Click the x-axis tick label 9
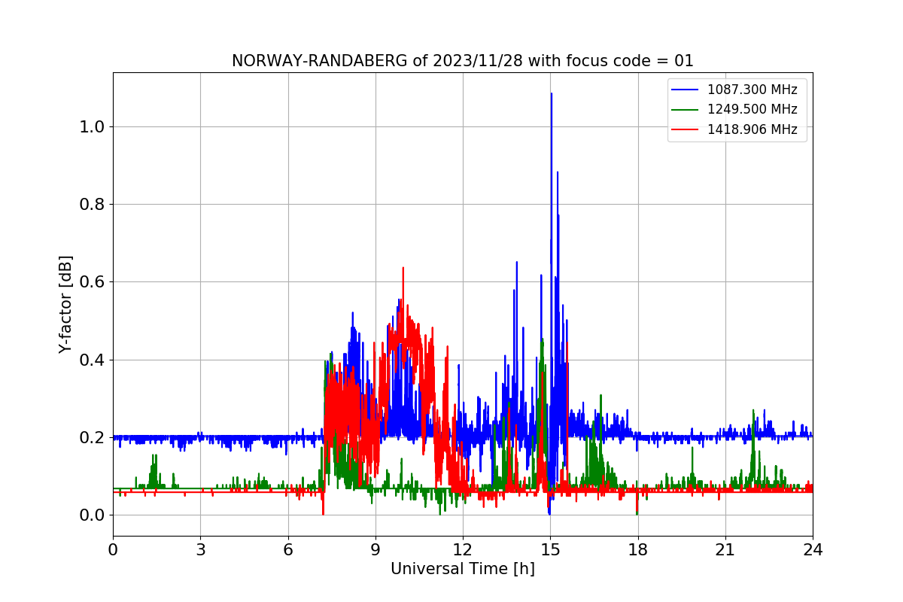Viewport: 903px width, 602px height. [x=375, y=550]
